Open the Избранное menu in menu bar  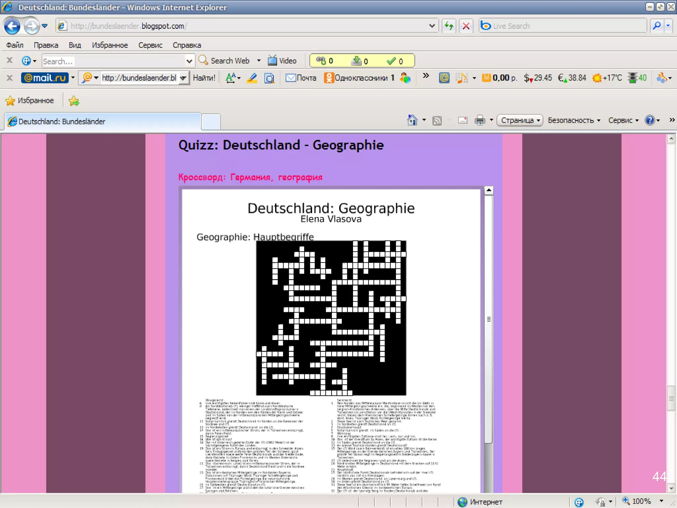coord(110,45)
